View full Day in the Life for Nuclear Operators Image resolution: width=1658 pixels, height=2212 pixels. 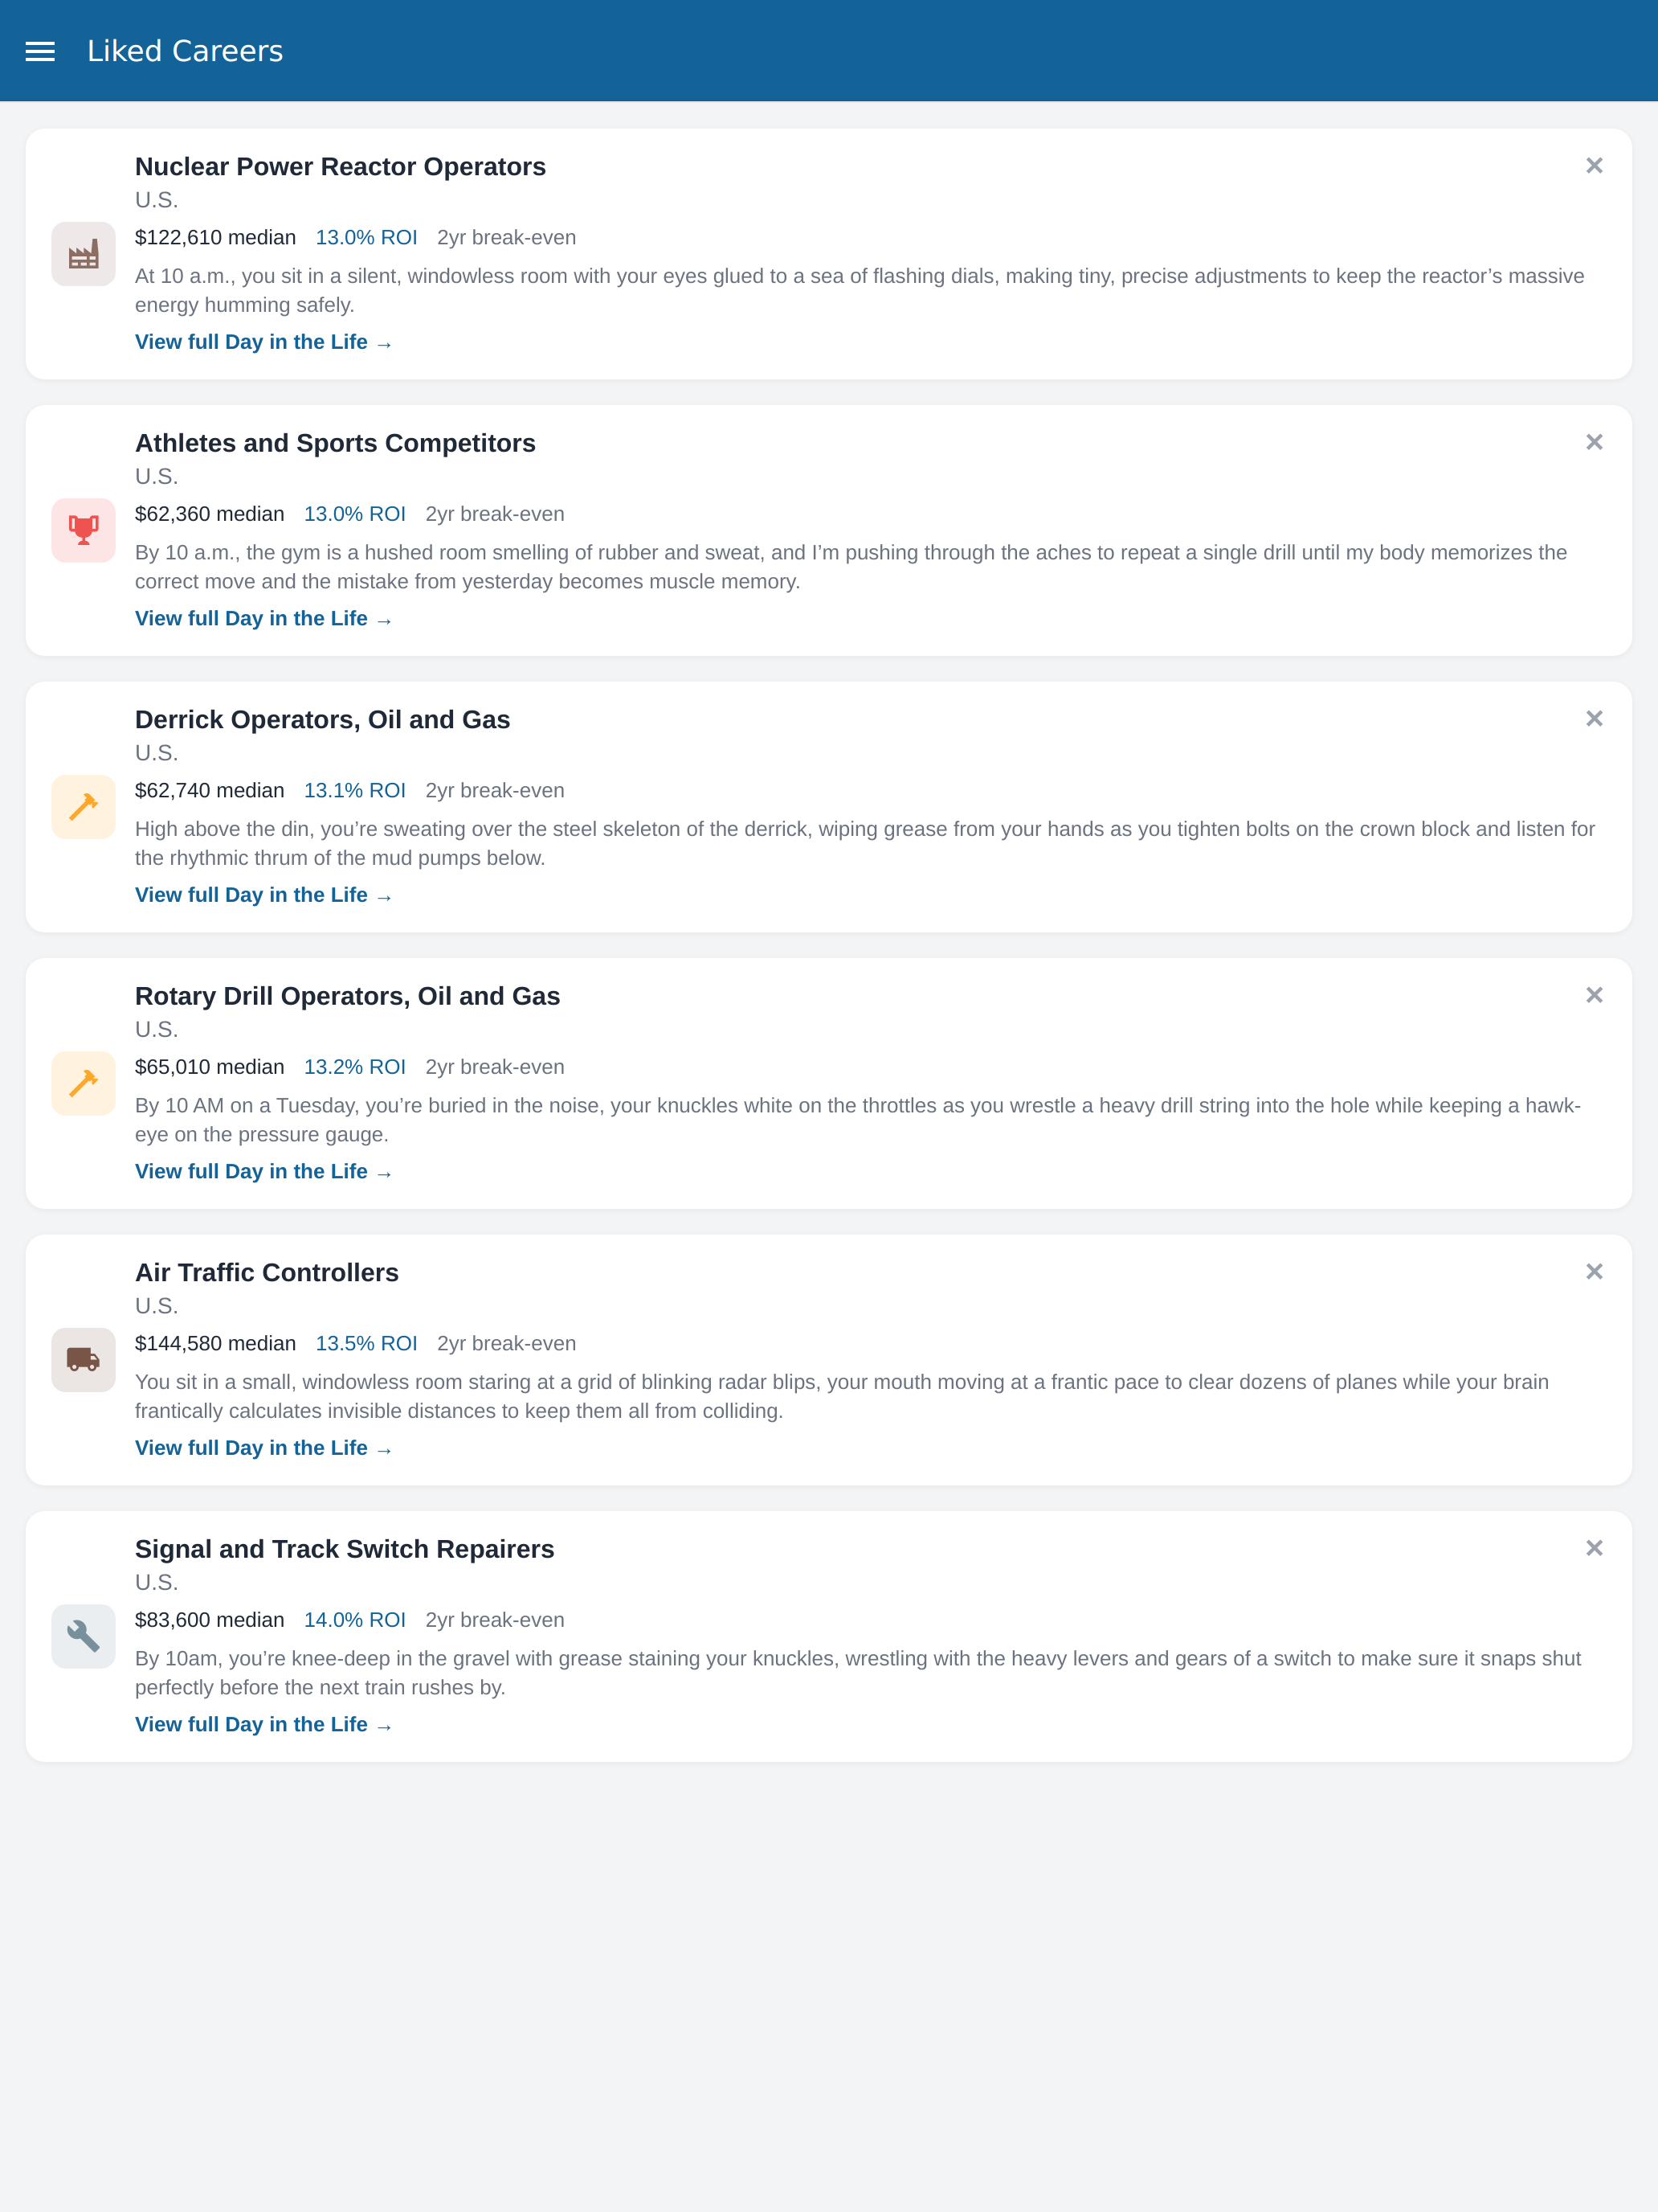point(263,342)
